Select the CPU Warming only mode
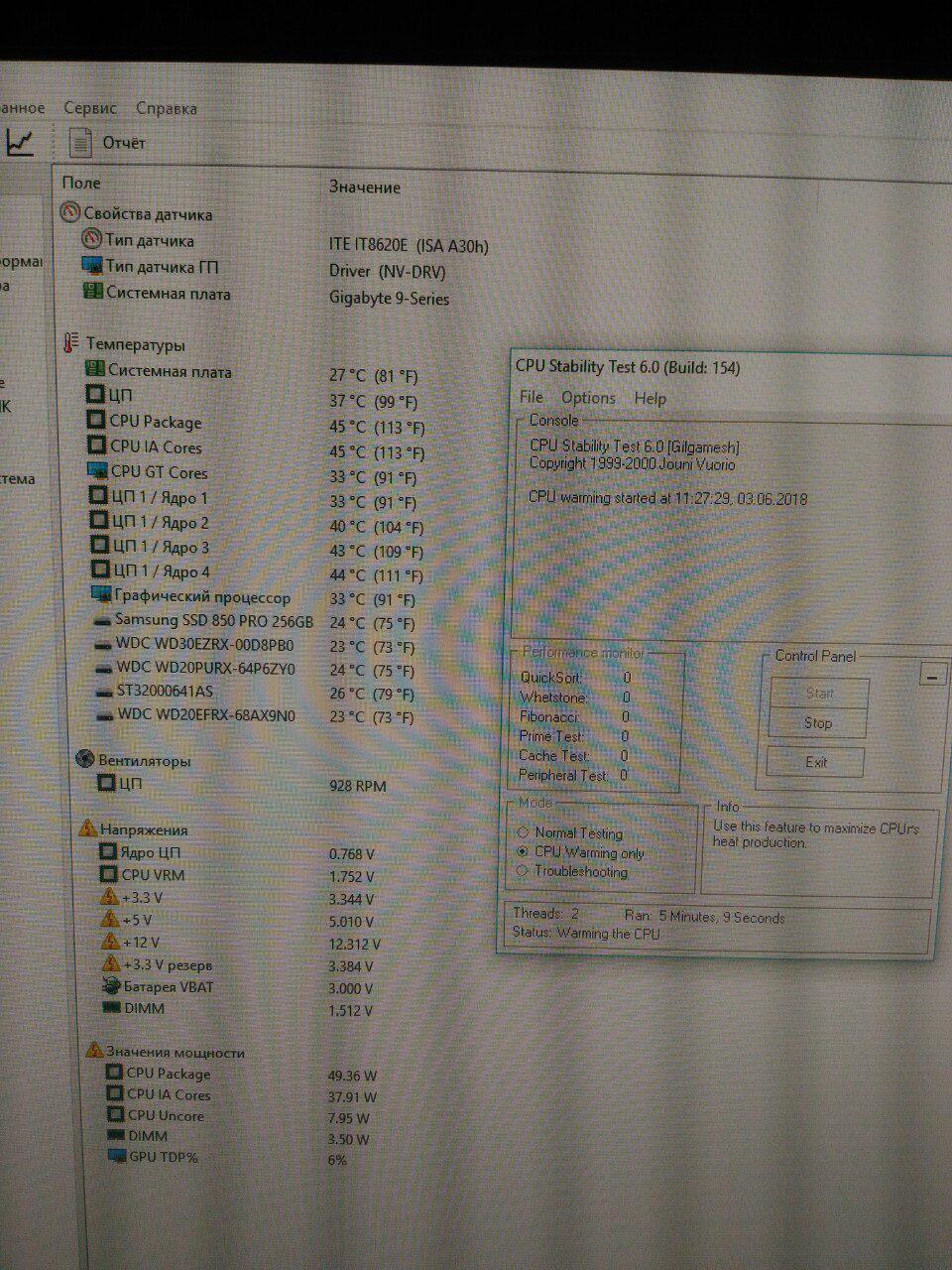This screenshot has height=1270, width=952. tap(523, 852)
